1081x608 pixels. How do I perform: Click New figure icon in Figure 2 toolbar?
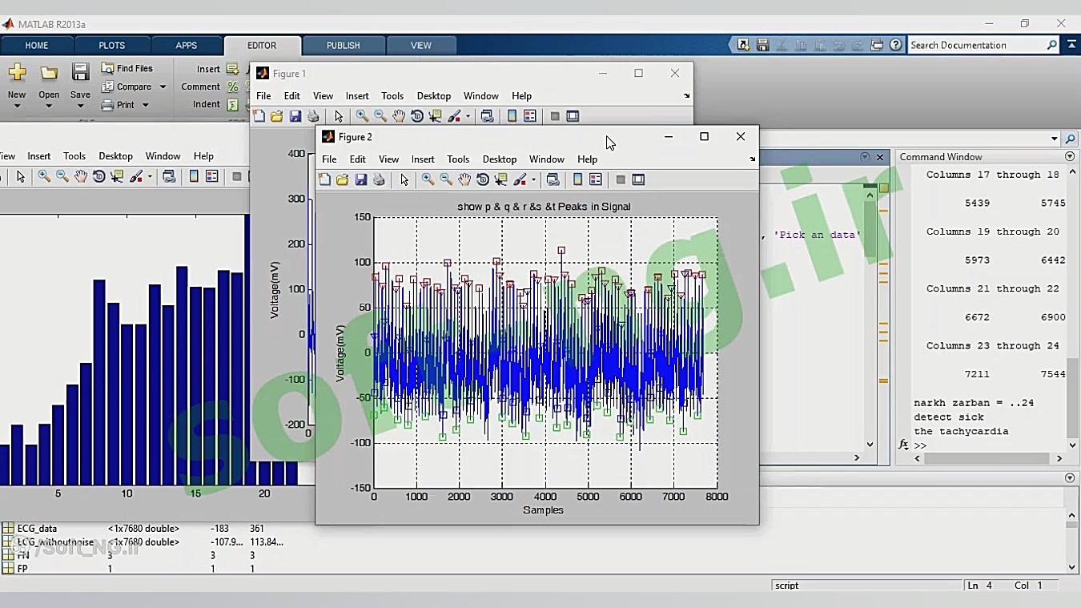pos(324,179)
